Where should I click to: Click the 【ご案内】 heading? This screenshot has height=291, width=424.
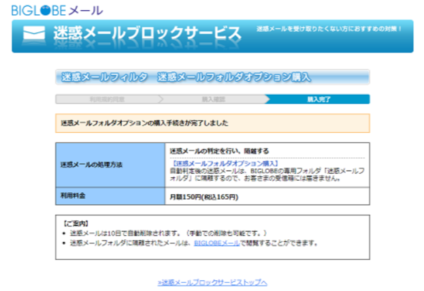click(x=76, y=224)
